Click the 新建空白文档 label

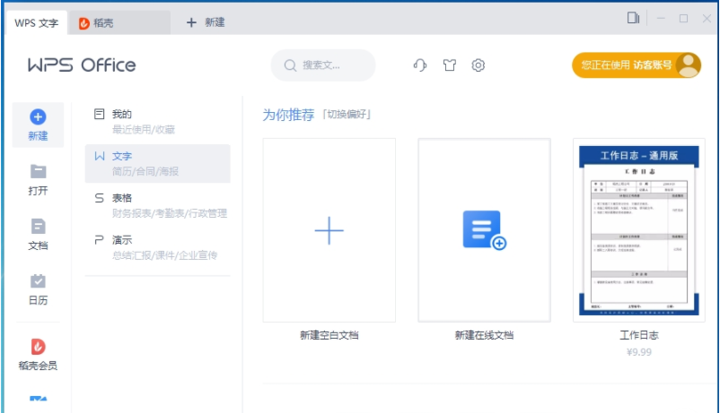pyautogui.click(x=329, y=335)
